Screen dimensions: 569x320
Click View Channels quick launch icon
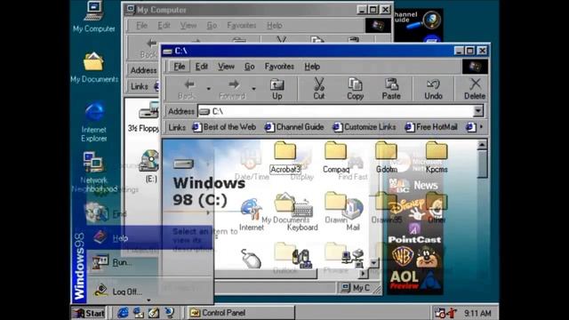point(169,312)
